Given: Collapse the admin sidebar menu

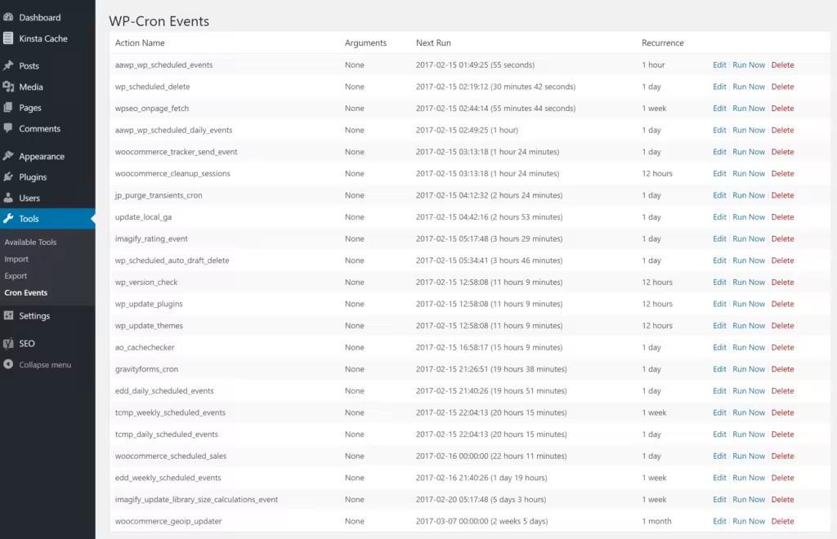Looking at the screenshot, I should click(38, 365).
